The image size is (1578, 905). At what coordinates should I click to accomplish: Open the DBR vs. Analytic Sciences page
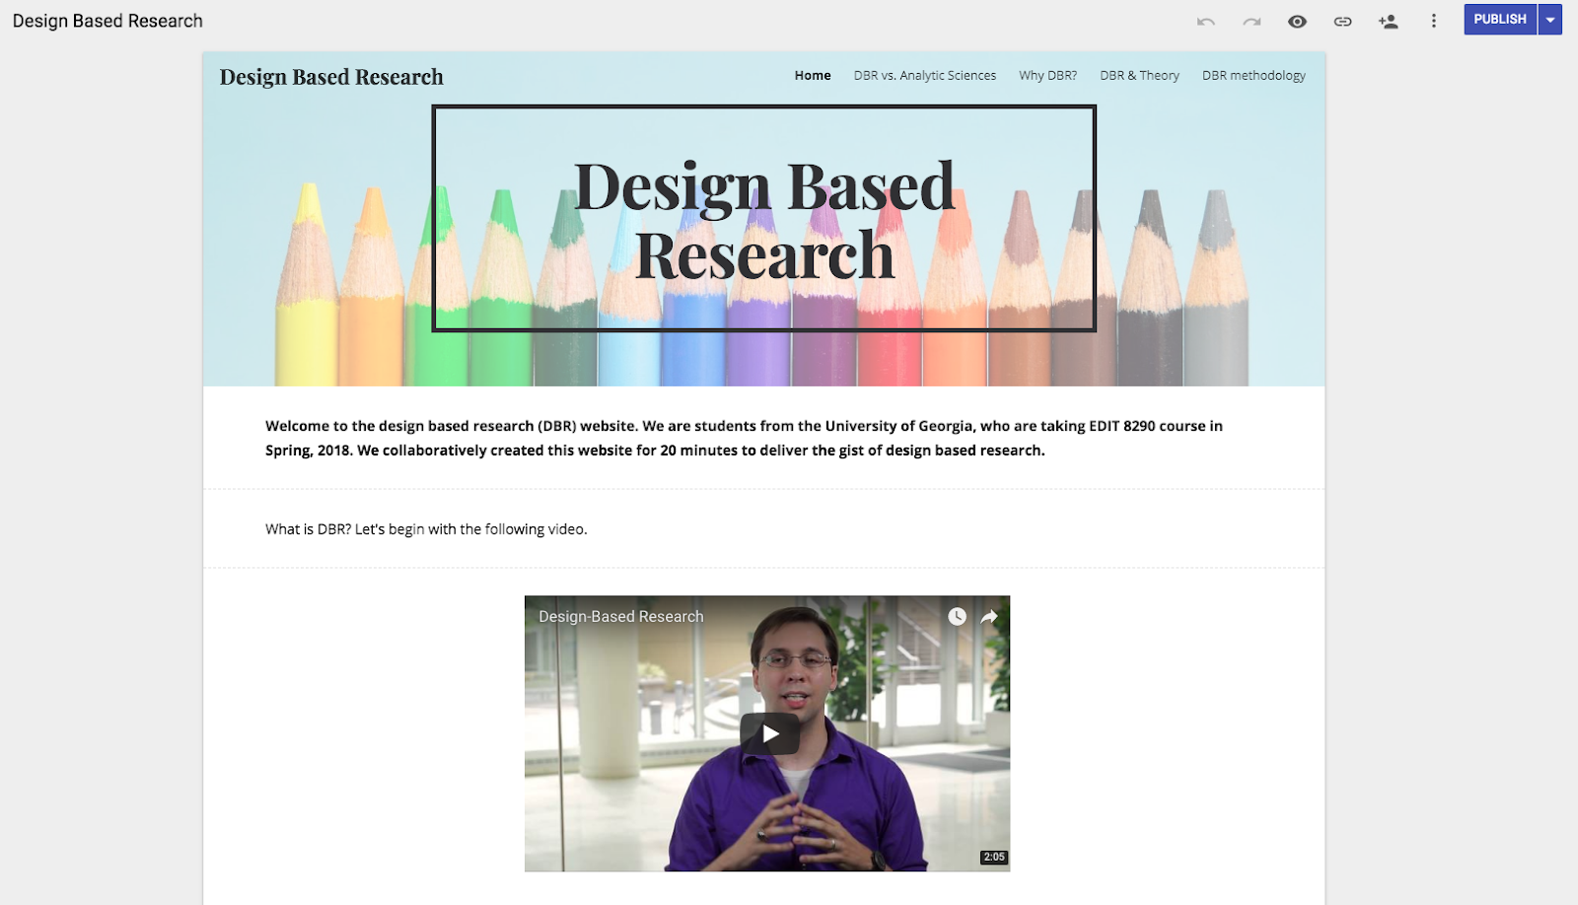coord(925,75)
